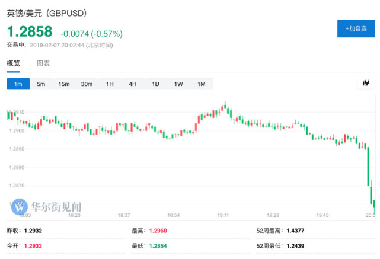Choose the 1M monthly interval
Viewport: 380px width, 259px height.
[201, 84]
